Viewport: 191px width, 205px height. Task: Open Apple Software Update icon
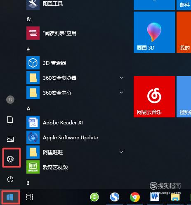(x=33, y=137)
